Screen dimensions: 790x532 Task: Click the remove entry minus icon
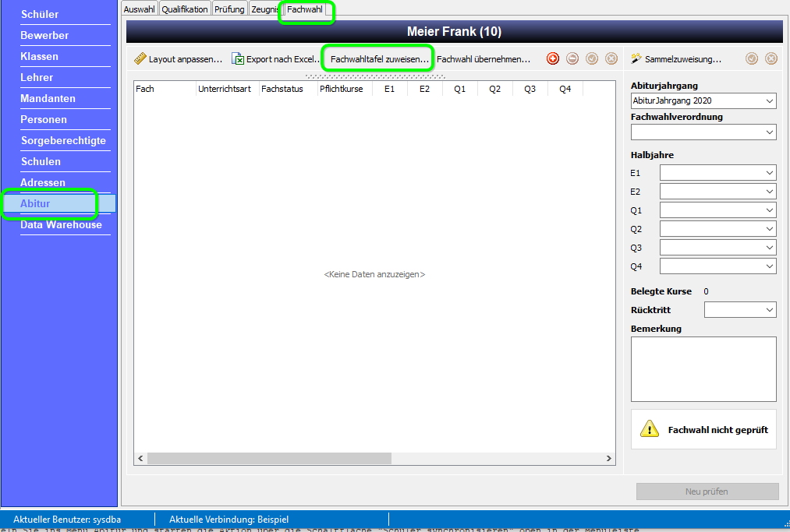pyautogui.click(x=572, y=59)
